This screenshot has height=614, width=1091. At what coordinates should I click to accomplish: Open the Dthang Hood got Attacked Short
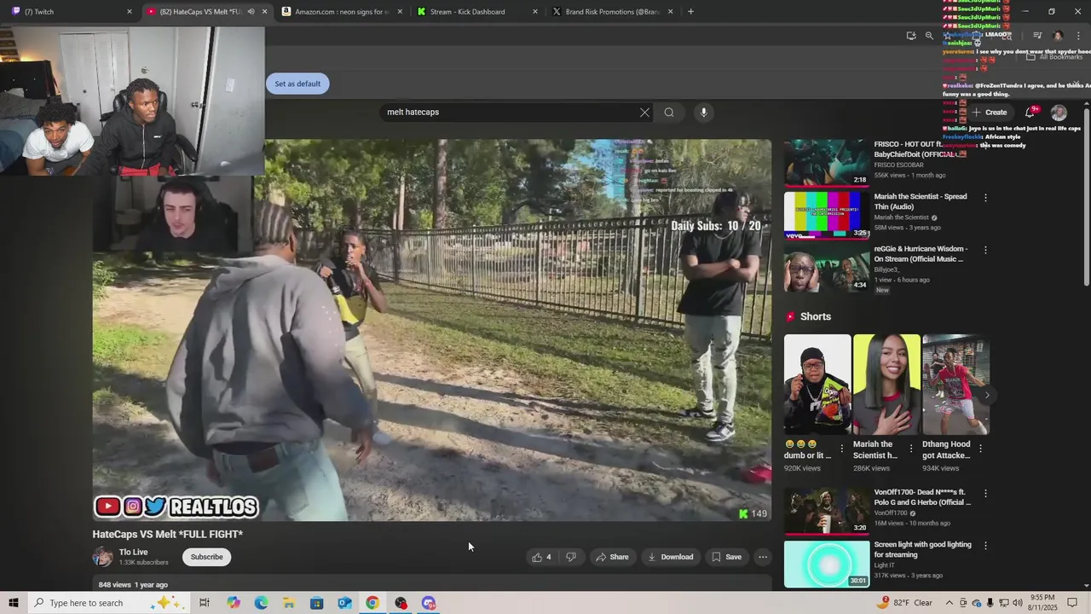click(955, 385)
